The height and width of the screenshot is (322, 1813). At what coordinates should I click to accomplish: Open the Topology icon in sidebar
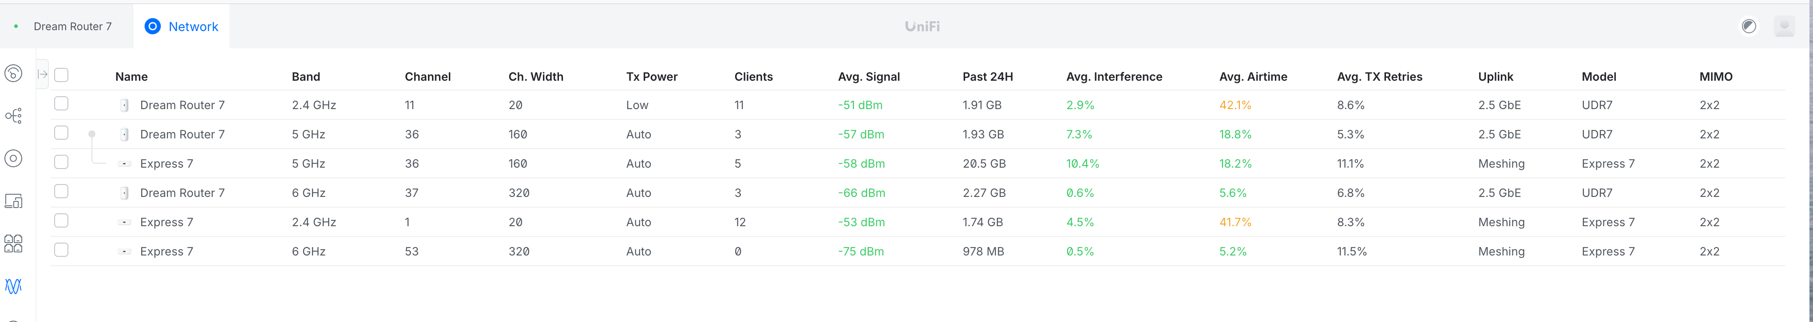tap(13, 115)
